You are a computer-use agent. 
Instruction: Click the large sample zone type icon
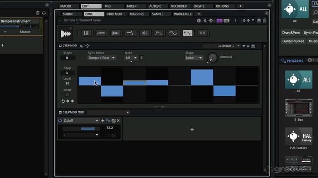tap(65, 34)
